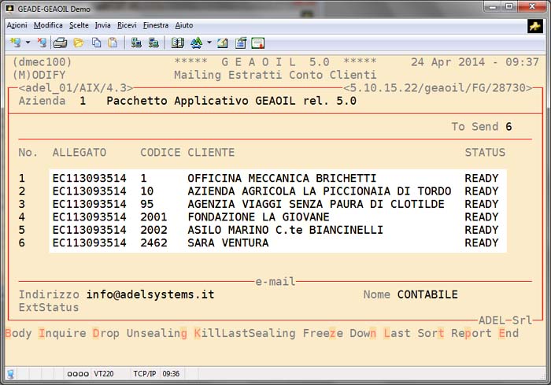Click the Freeze command in bottom bar
This screenshot has width=551, height=385.
(x=323, y=333)
